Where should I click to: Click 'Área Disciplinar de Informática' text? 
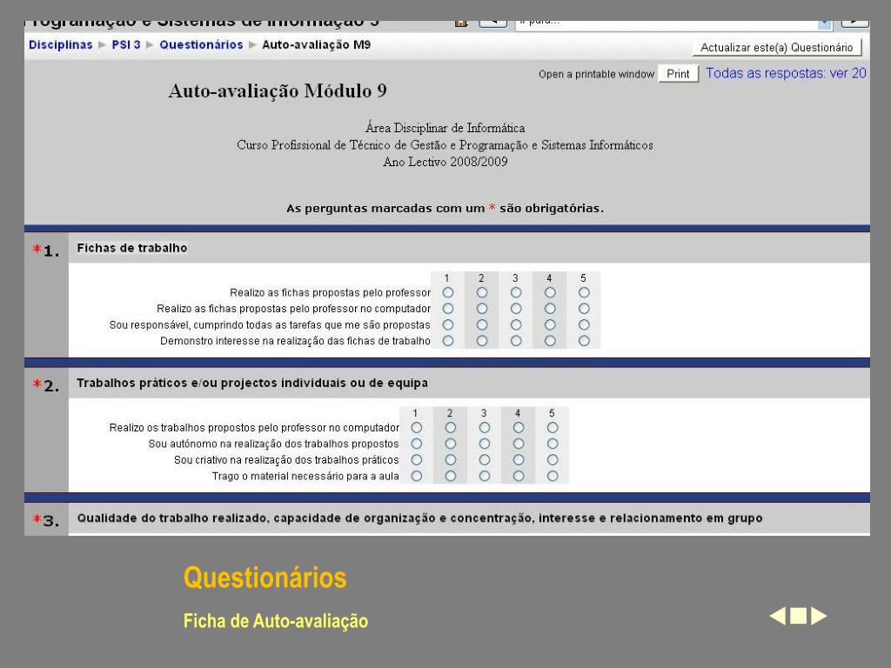click(445, 128)
